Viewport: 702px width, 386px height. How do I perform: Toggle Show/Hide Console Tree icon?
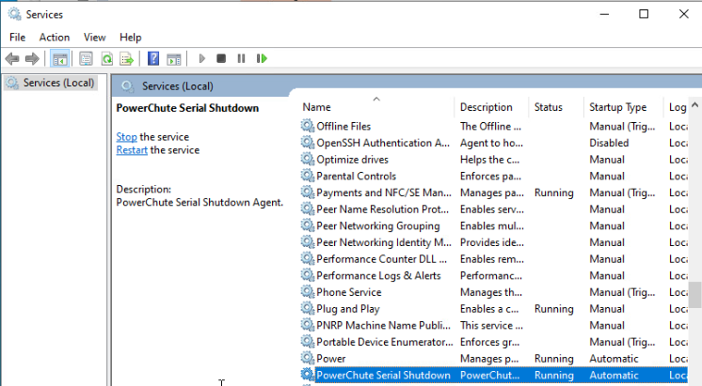(60, 58)
